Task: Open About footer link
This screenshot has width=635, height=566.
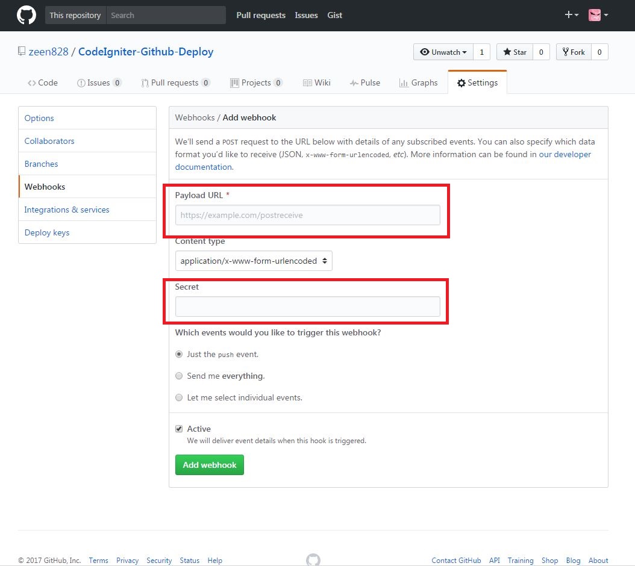Action: 598,561
